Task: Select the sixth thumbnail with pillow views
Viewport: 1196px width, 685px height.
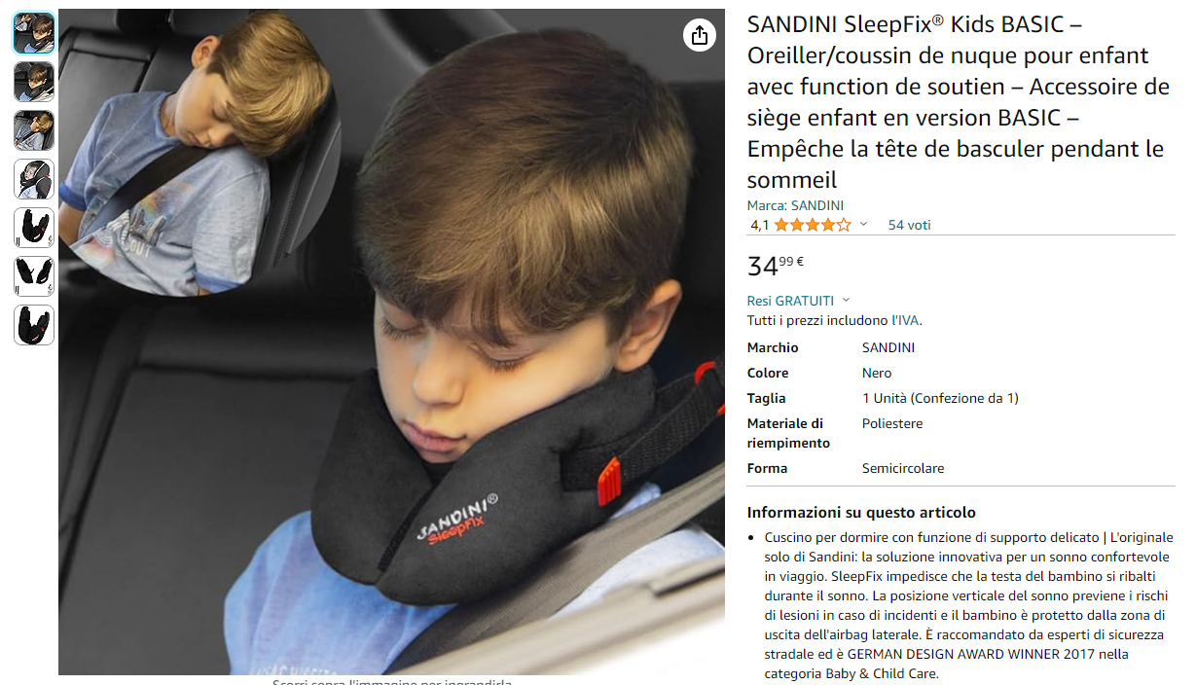Action: tap(34, 276)
